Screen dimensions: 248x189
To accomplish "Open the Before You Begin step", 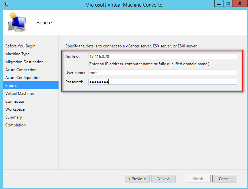I will point(21,46).
